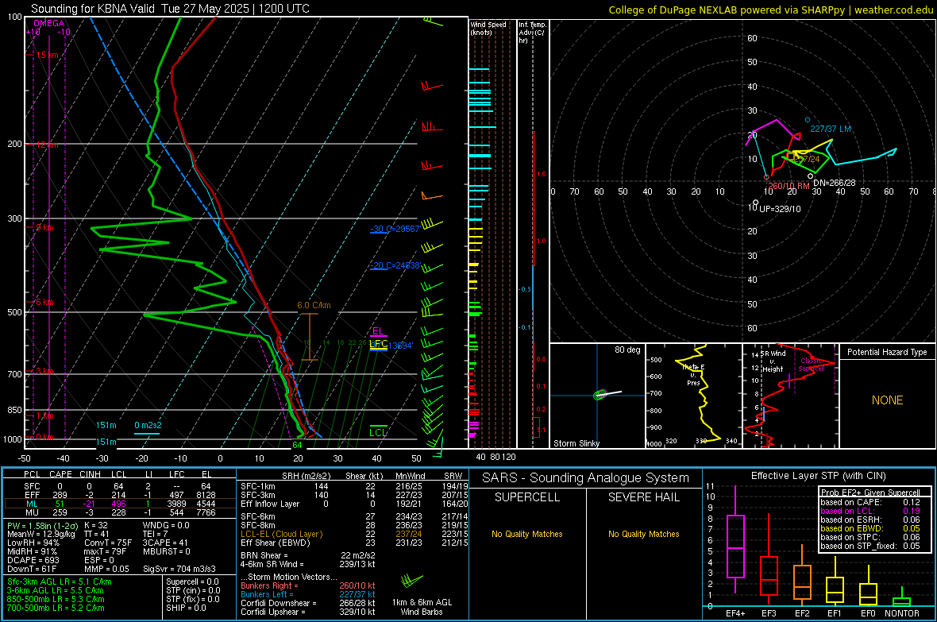The width and height of the screenshot is (937, 622).
Task: Click the Potential Hazard Type header
Action: 887,352
